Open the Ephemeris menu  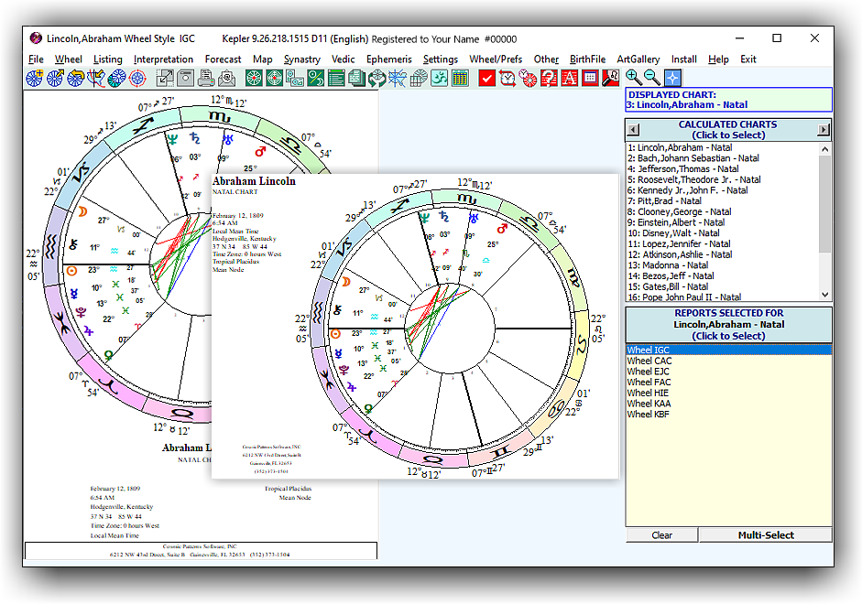[388, 59]
